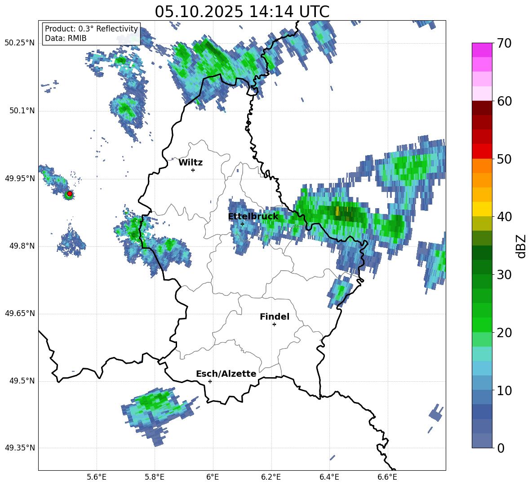Image resolution: width=532 pixels, height=486 pixels.
Task: Click the 30 colorbar tick label
Action: 505,275
